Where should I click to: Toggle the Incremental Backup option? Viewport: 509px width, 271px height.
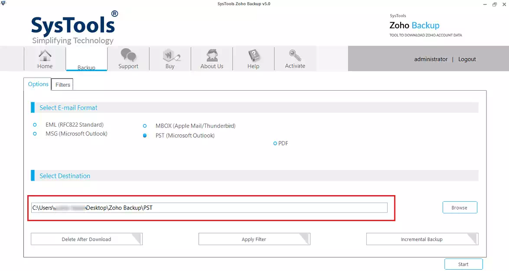click(x=422, y=239)
